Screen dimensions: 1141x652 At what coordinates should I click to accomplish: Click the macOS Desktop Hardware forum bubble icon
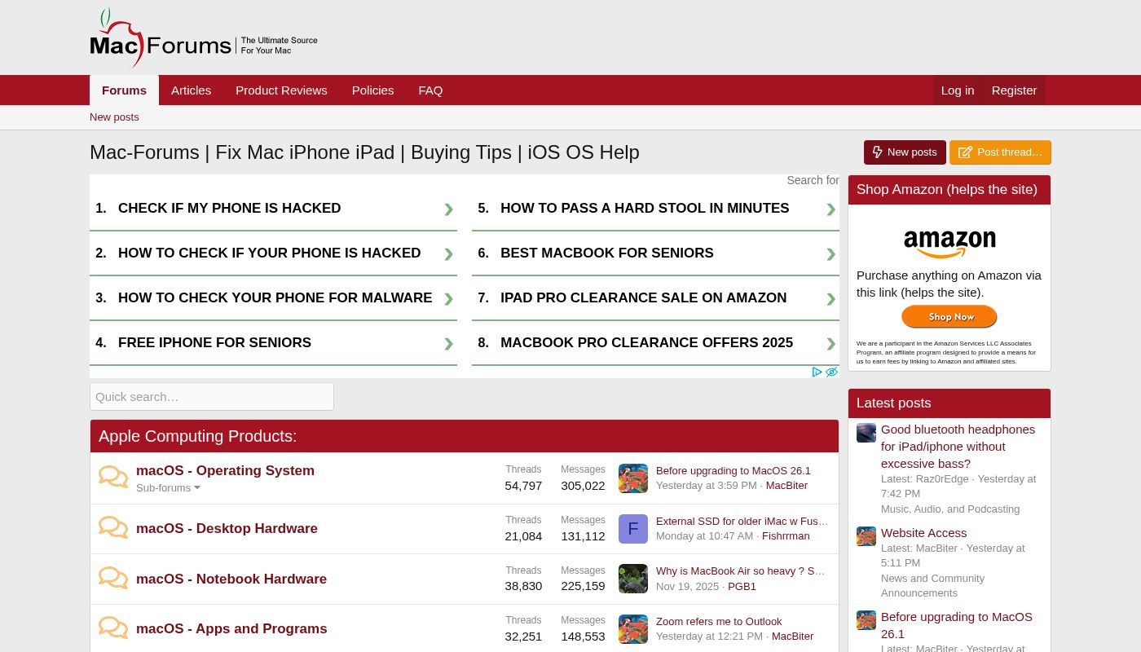(x=113, y=528)
